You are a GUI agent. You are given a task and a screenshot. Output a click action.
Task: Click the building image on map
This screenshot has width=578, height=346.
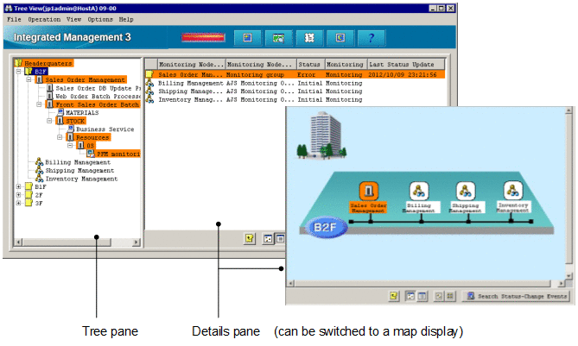(x=321, y=136)
